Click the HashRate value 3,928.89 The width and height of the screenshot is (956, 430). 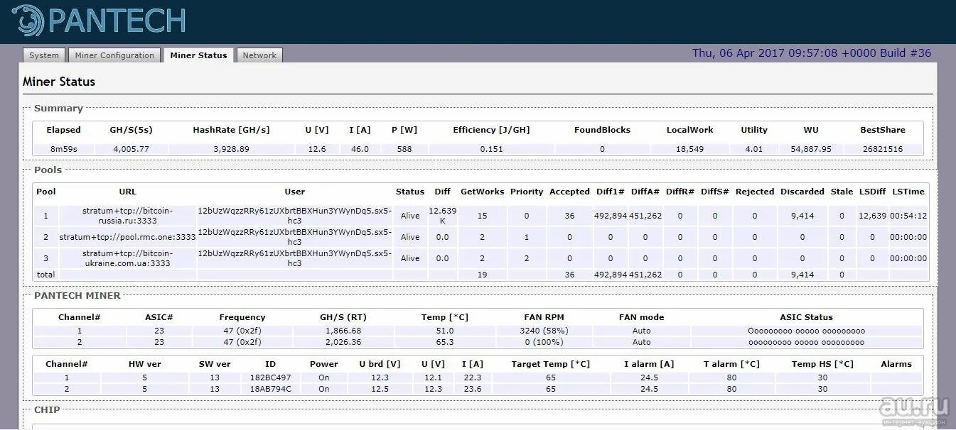coord(231,149)
